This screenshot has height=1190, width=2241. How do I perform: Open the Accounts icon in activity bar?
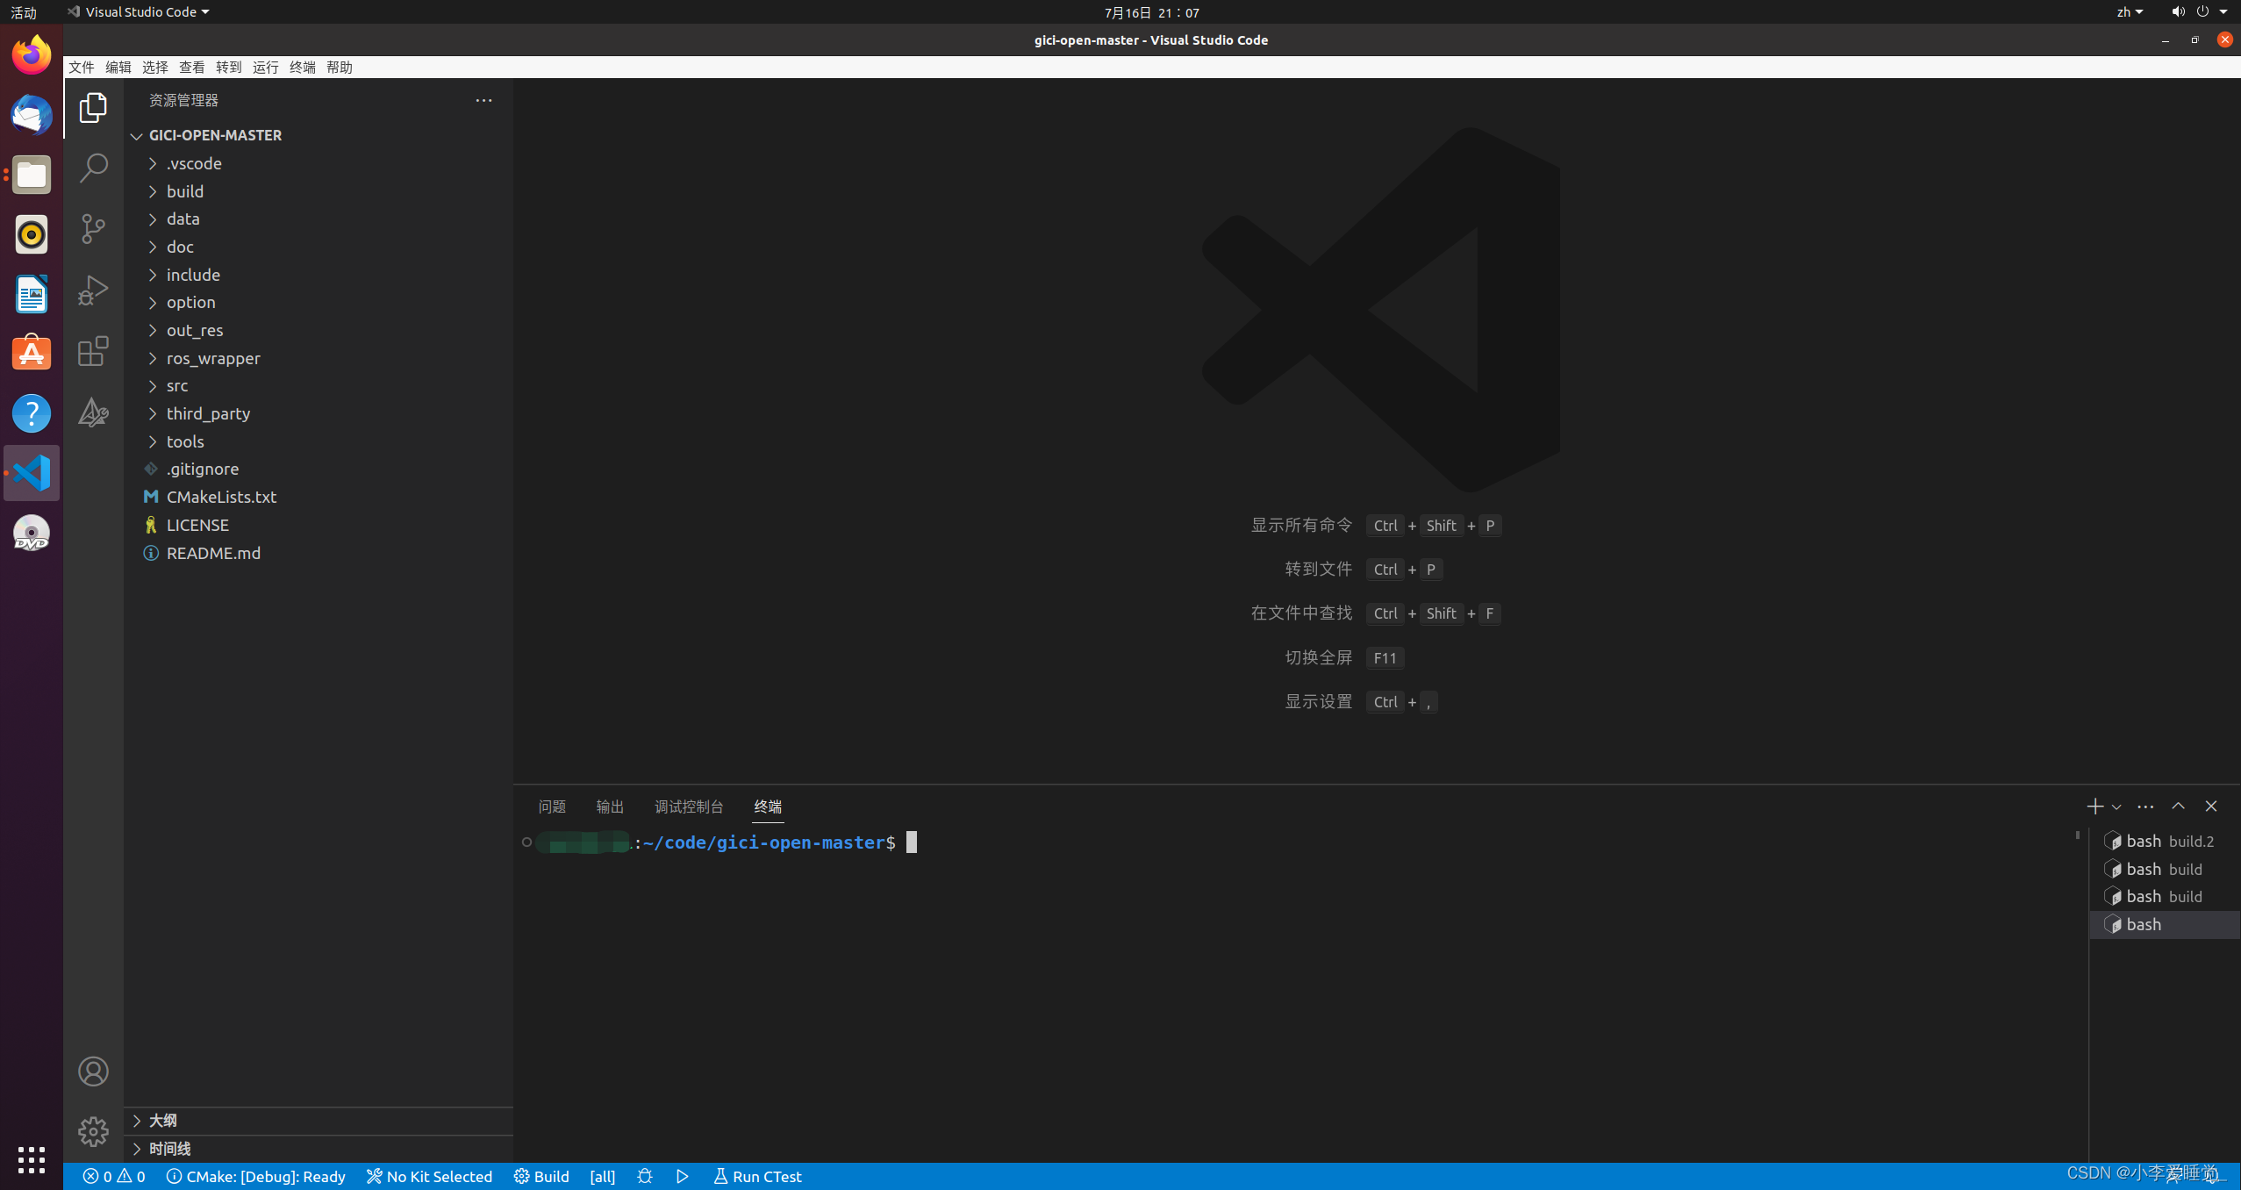click(93, 1071)
